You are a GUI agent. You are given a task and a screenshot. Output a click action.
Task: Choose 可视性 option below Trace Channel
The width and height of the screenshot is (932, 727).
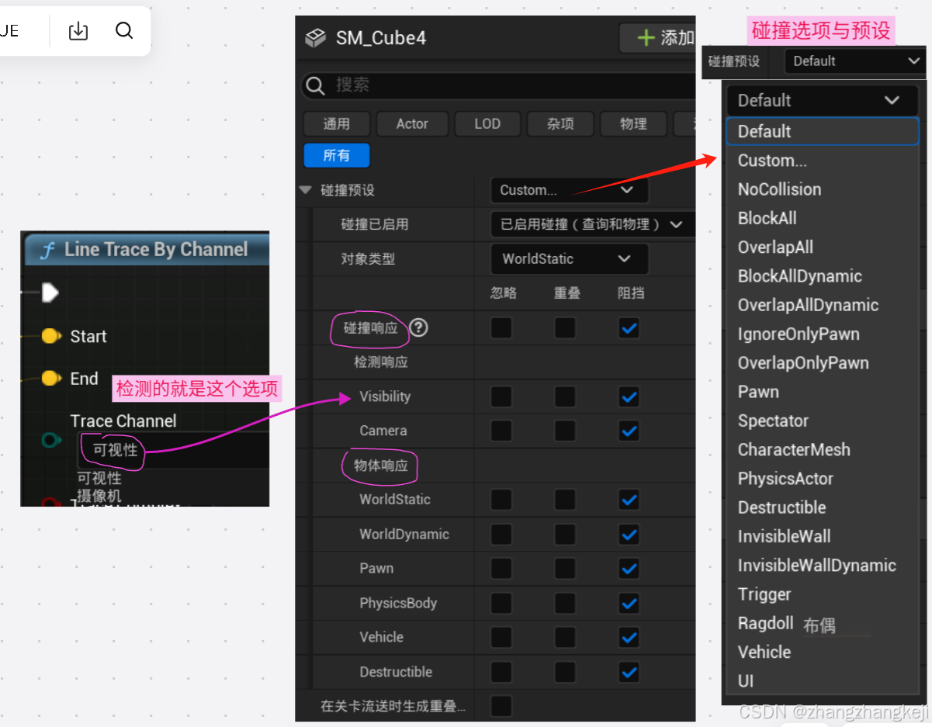coord(99,479)
